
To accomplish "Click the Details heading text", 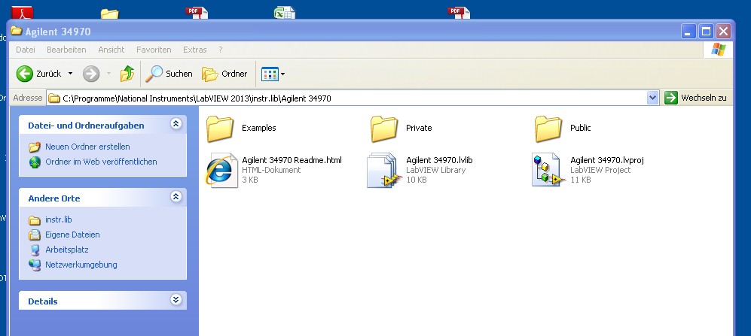I will (43, 301).
